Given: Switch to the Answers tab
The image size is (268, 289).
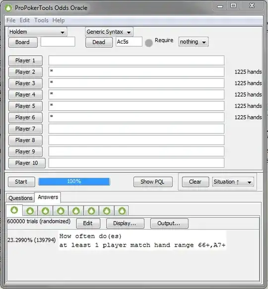Looking at the screenshot, I should 48,197.
